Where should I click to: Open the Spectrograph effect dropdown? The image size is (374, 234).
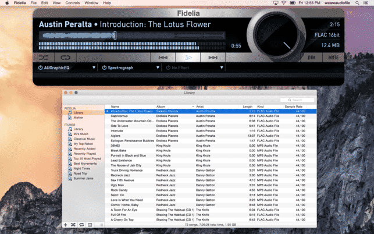point(158,68)
